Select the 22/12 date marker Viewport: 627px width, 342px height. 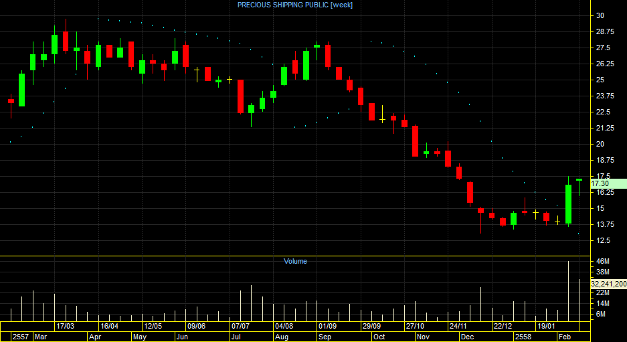503,326
